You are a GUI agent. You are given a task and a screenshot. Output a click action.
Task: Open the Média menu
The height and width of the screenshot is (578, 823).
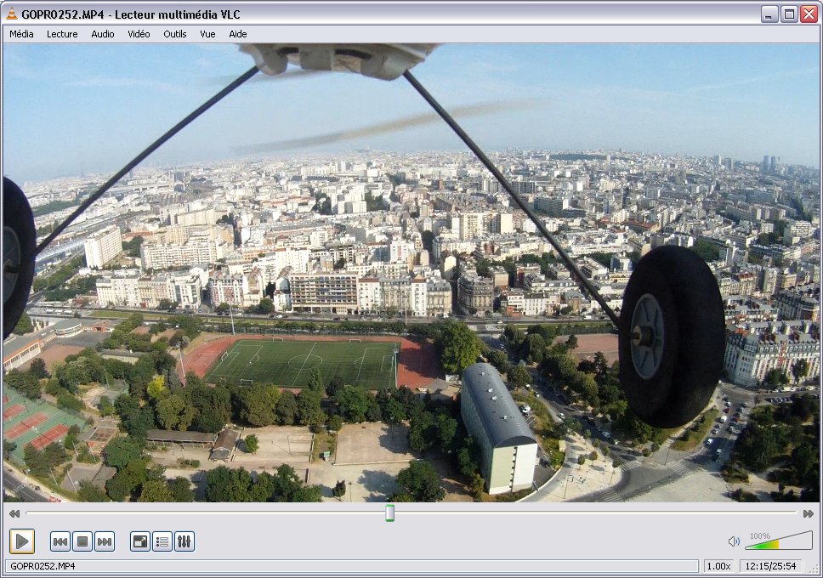click(x=21, y=34)
